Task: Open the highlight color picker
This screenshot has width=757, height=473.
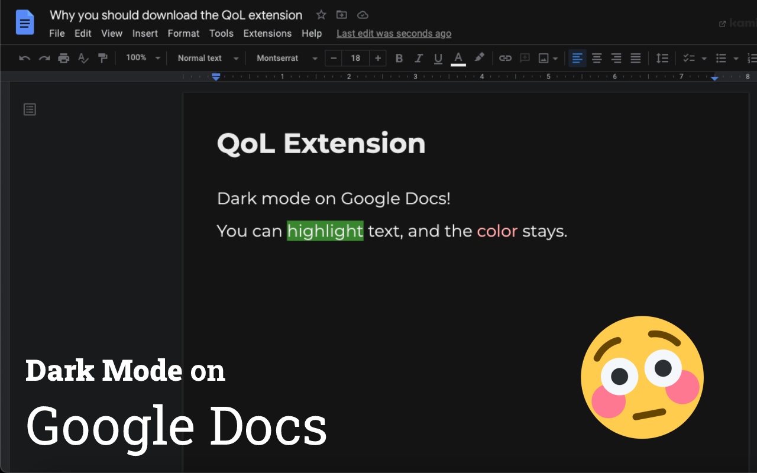Action: coord(479,58)
